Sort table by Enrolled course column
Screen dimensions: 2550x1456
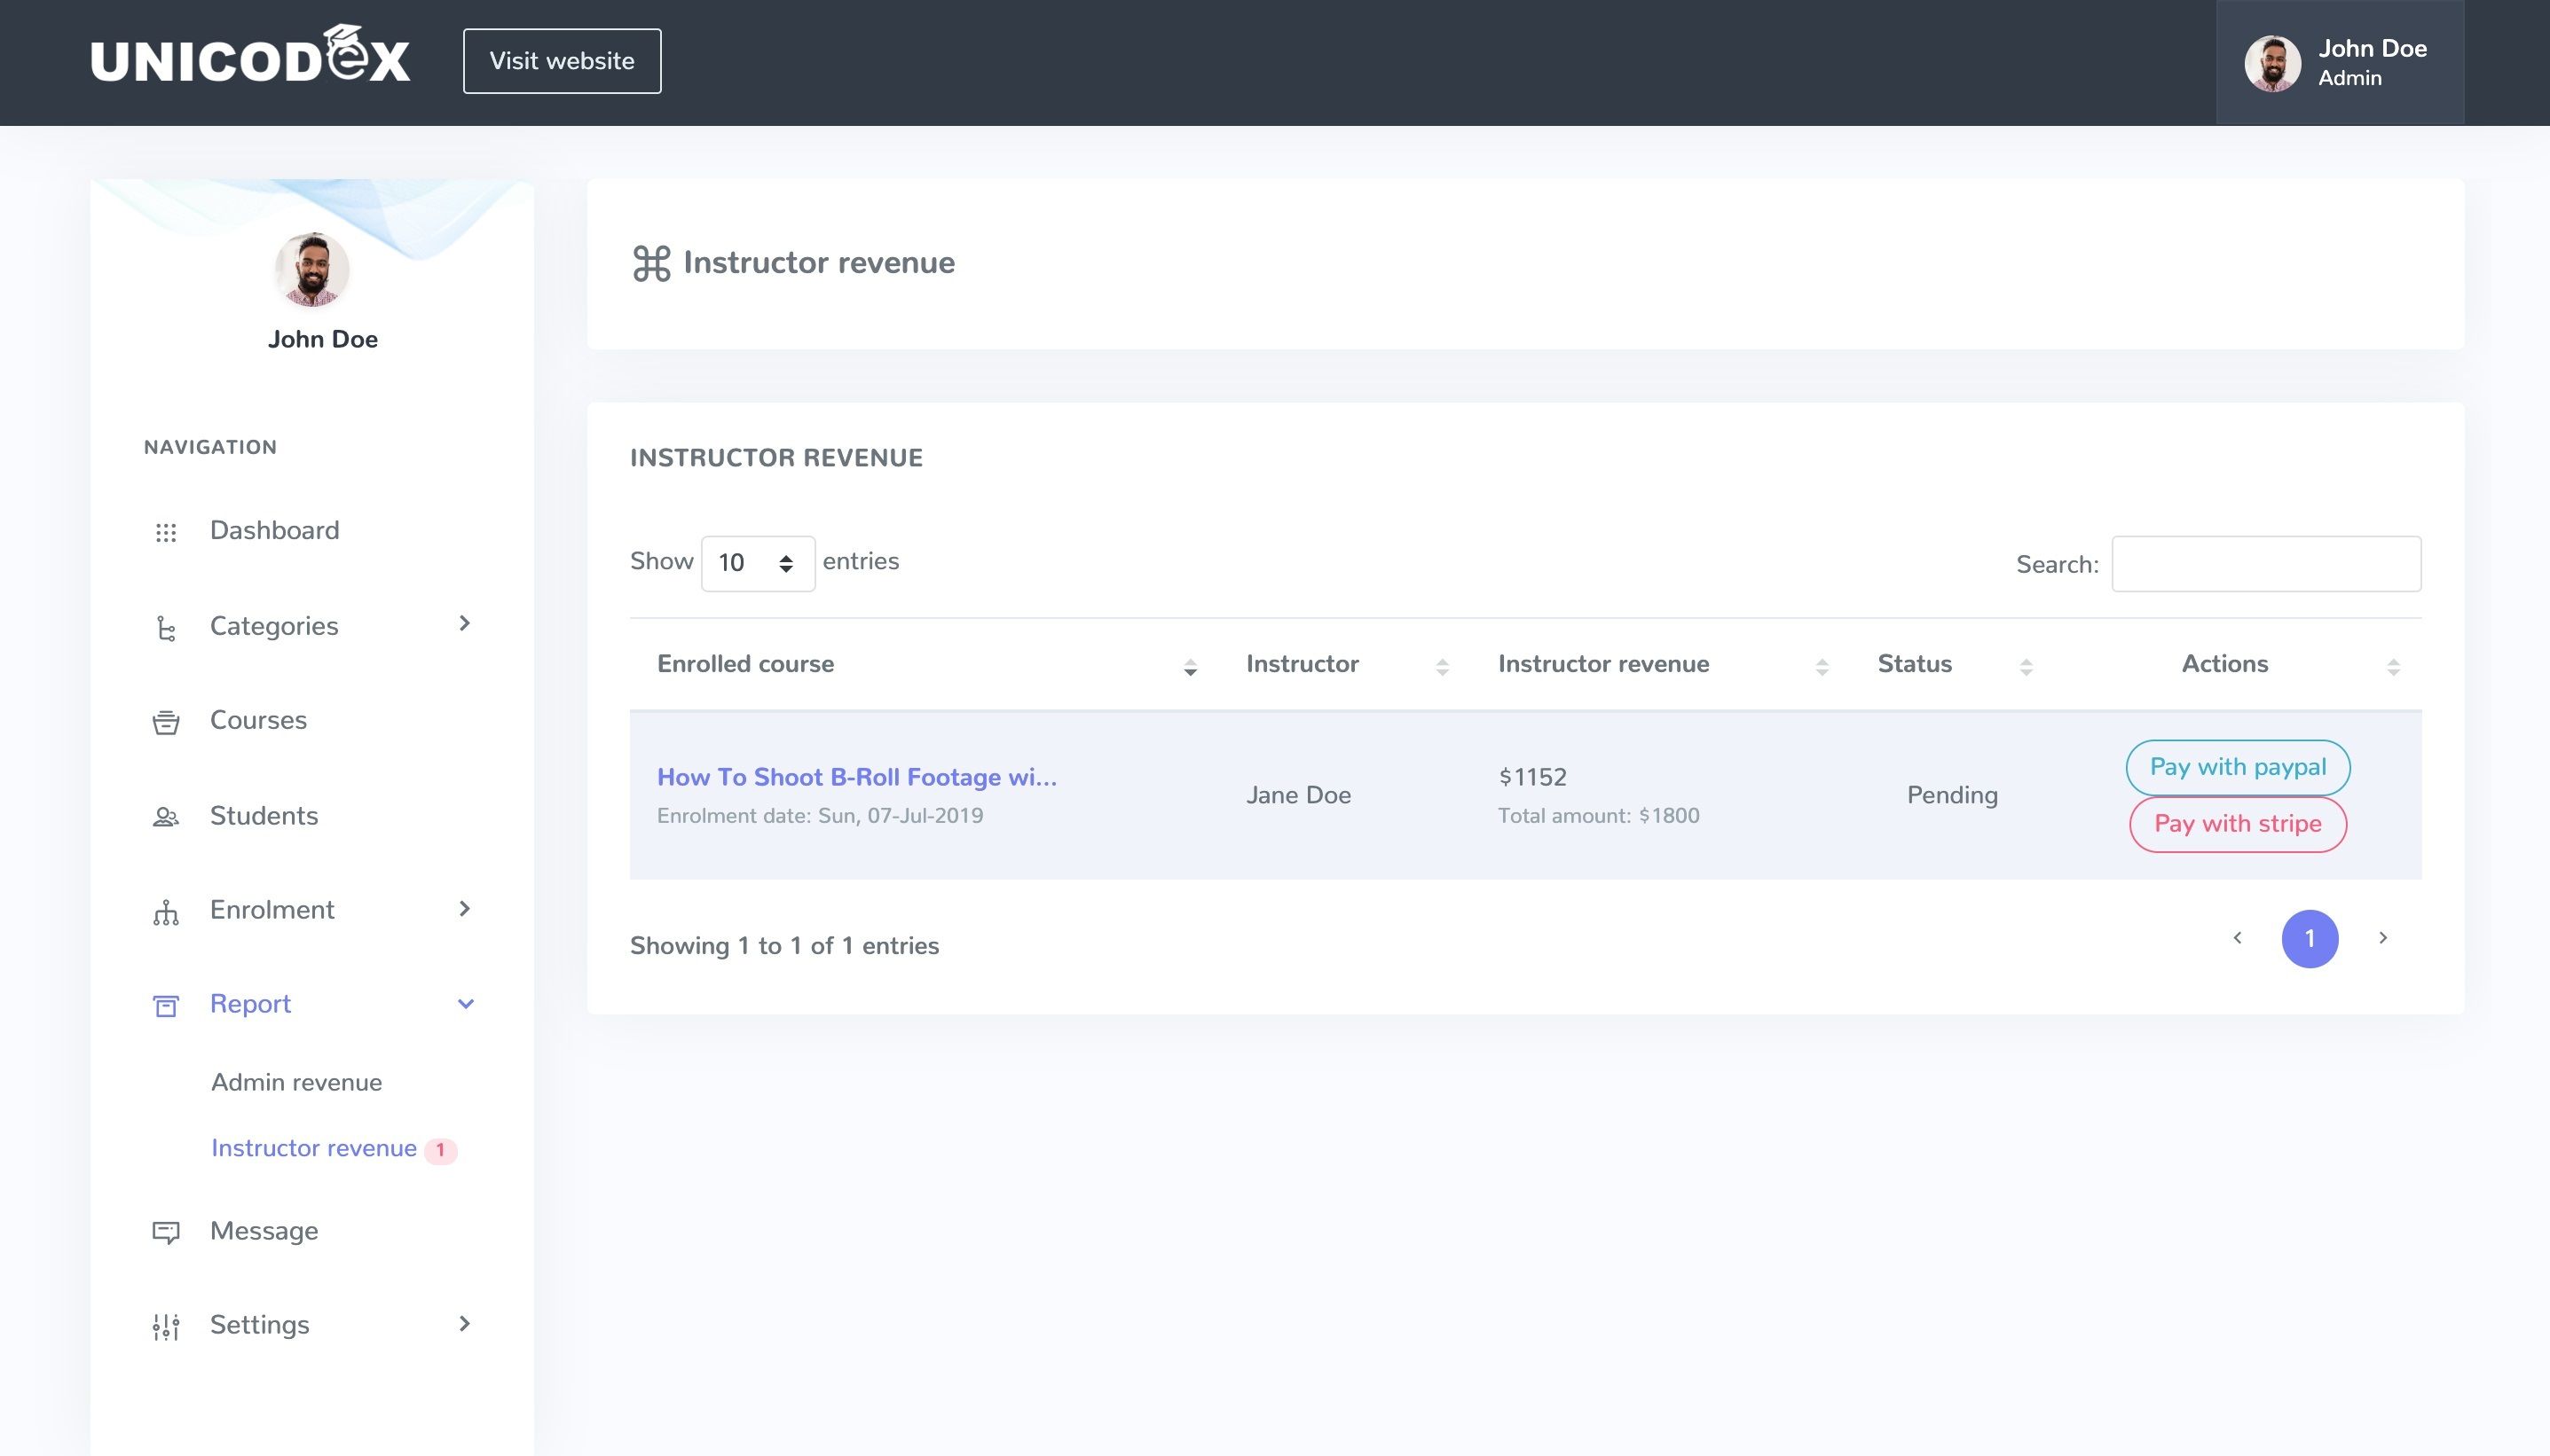745,664
